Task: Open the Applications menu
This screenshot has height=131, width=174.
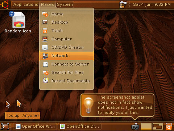Action: coord(26,4)
